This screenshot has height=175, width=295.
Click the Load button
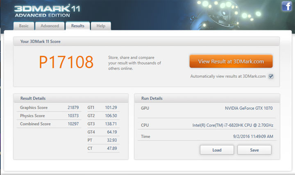coord(217,150)
